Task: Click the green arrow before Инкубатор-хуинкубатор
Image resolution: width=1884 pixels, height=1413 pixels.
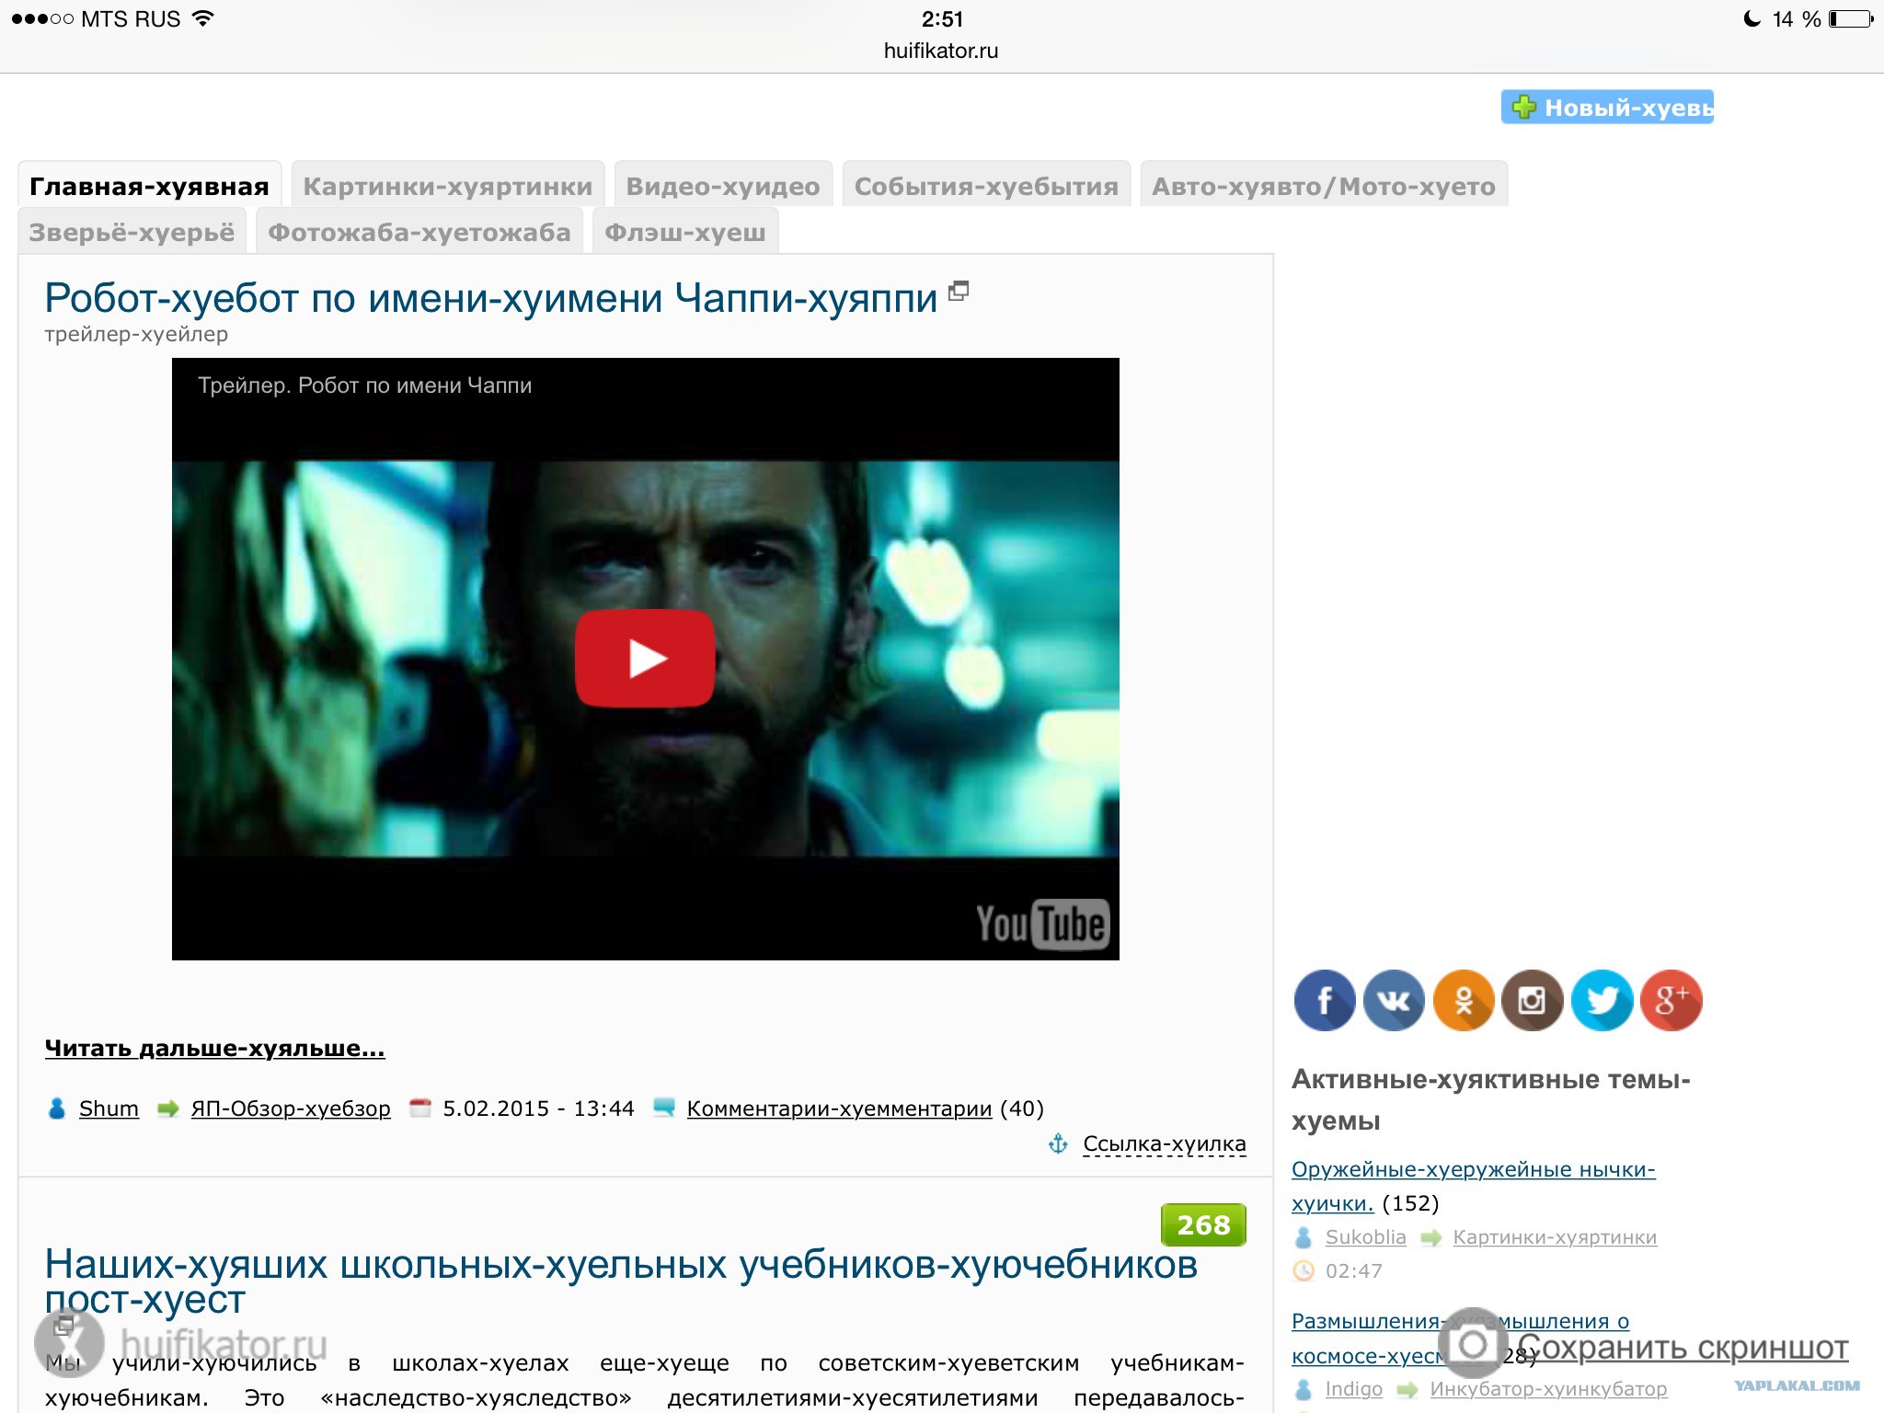Action: coord(1407,1389)
